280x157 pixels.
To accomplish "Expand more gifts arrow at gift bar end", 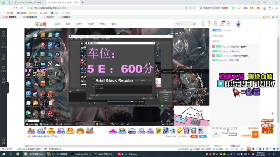I will 206,131.
